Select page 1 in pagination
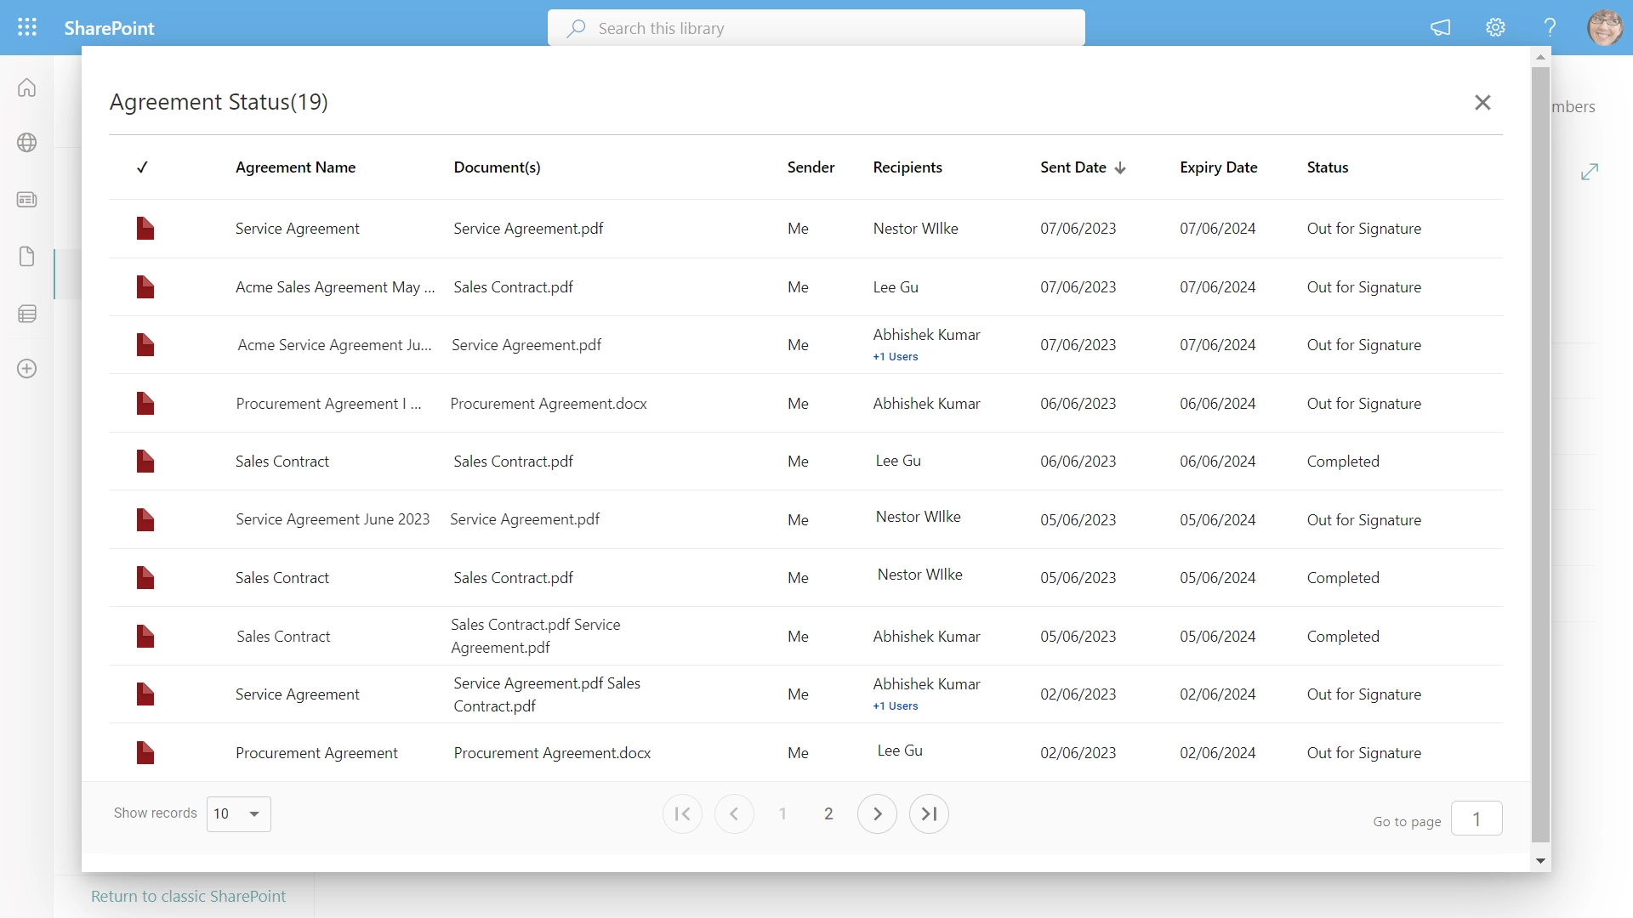1633x918 pixels. pos(782,813)
